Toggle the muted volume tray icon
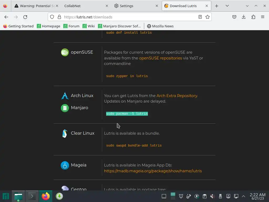The image size is (269, 202). [x=212, y=196]
